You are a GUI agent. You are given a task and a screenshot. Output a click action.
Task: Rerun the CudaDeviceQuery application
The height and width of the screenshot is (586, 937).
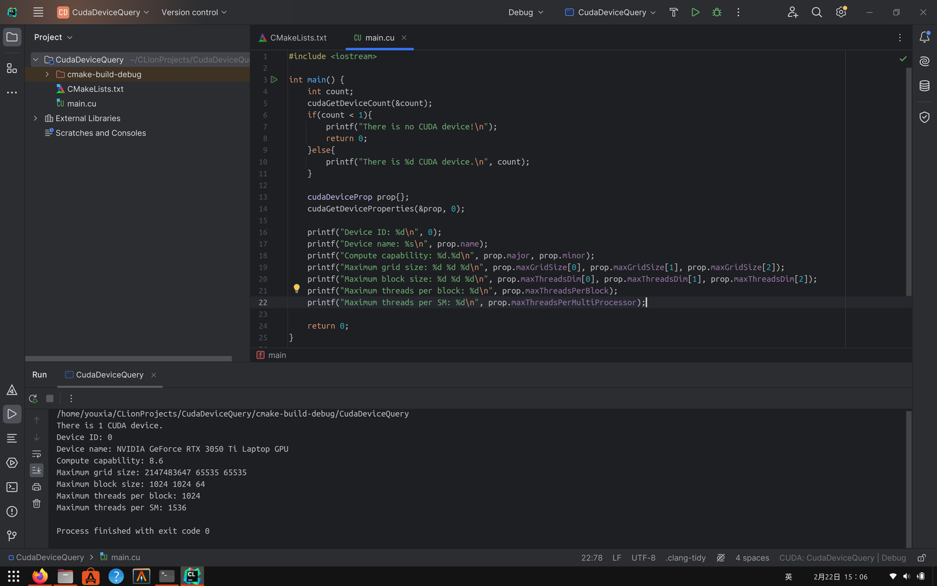[33, 398]
